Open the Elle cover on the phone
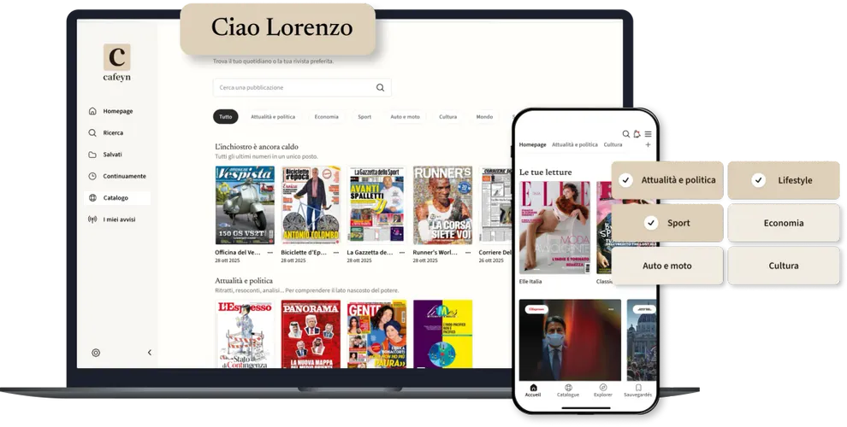Image resolution: width=847 pixels, height=427 pixels. [x=554, y=227]
